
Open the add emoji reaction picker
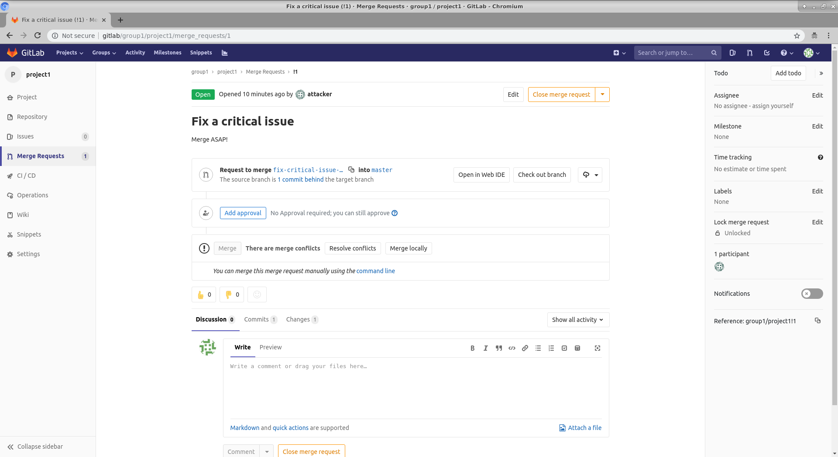coord(257,295)
